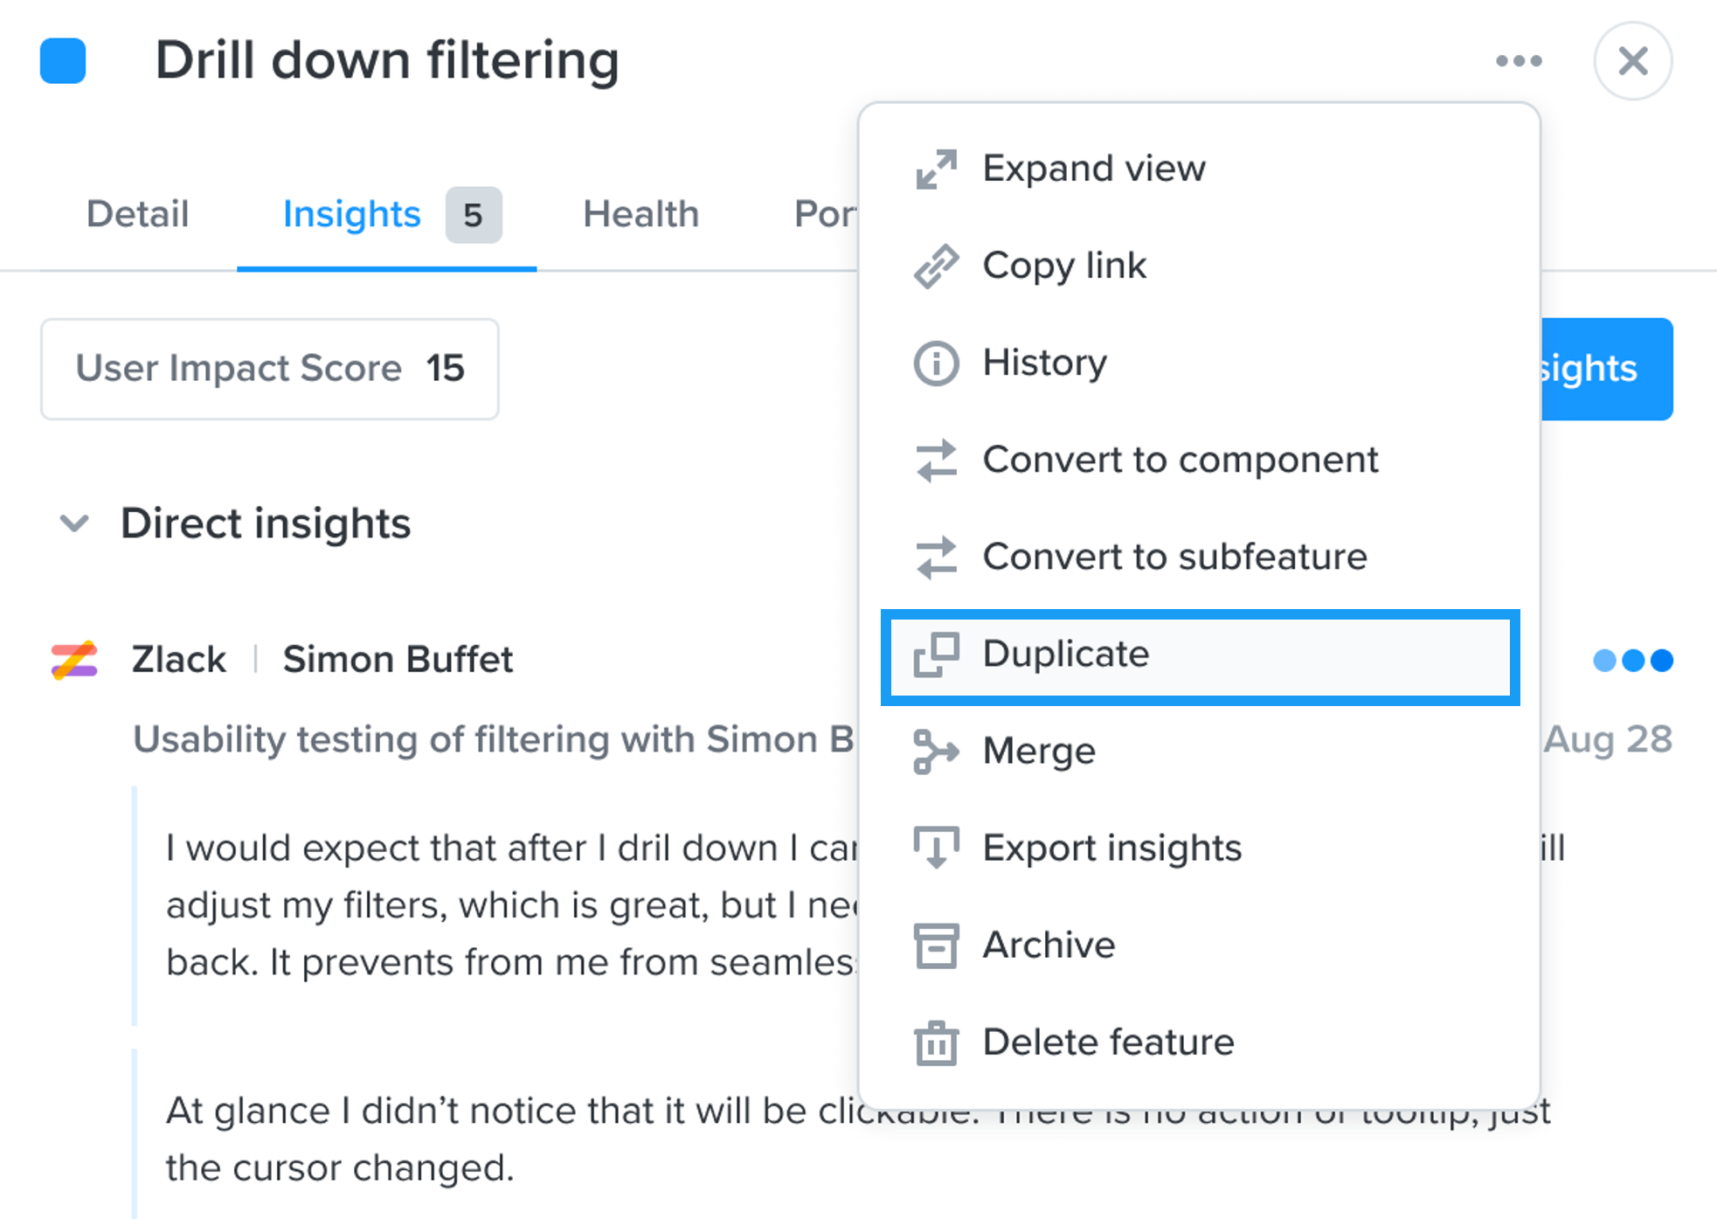
Task: Click the Merge branch icon
Action: point(936,751)
